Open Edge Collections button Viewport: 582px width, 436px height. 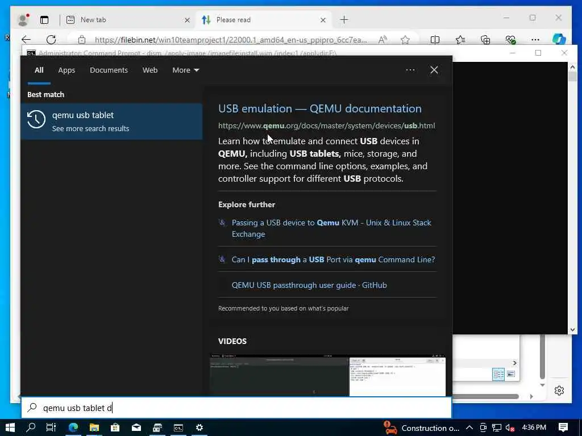tap(485, 40)
